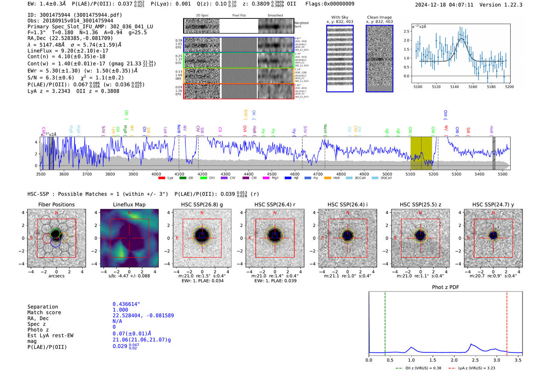The width and height of the screenshot is (550, 374).
Task: Select the Lineflux Map panel
Action: click(x=129, y=238)
